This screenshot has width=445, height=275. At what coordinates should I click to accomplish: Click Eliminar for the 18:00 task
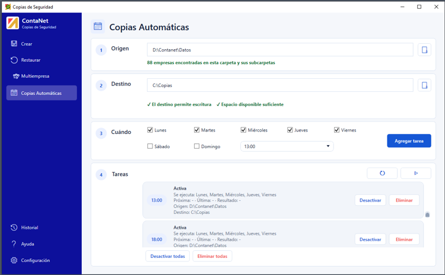click(404, 239)
